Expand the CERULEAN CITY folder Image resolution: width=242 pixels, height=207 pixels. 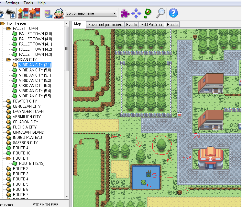[x=9, y=106]
